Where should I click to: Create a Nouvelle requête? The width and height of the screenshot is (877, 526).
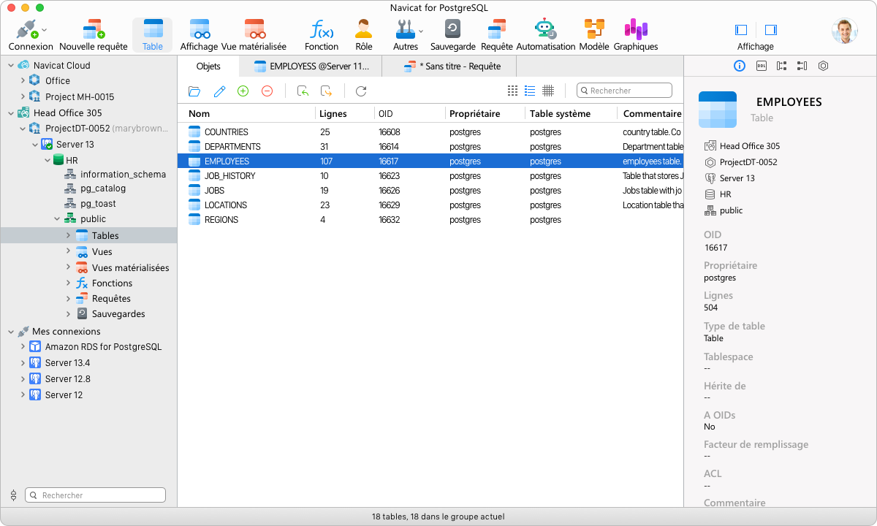[x=94, y=35]
